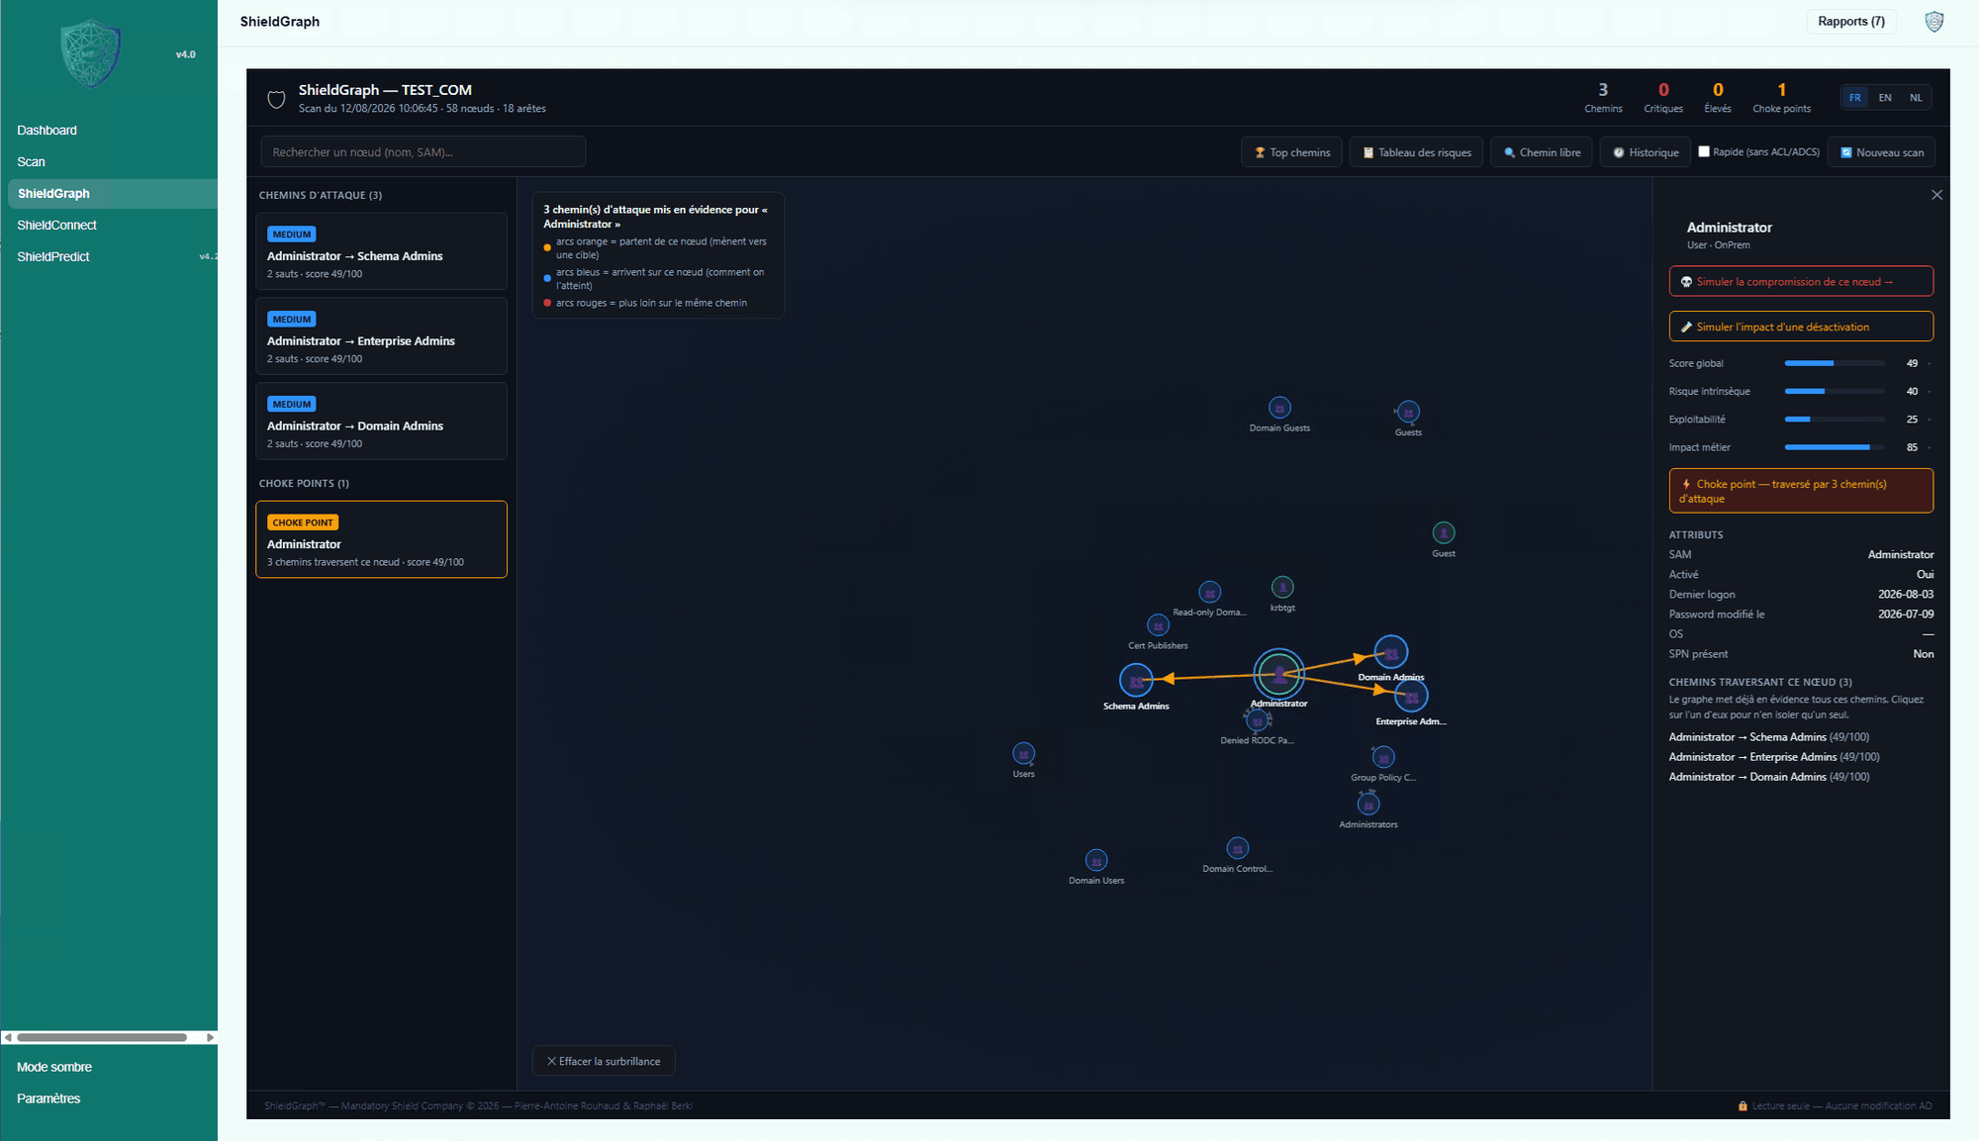Click the Users node icon

(1023, 754)
